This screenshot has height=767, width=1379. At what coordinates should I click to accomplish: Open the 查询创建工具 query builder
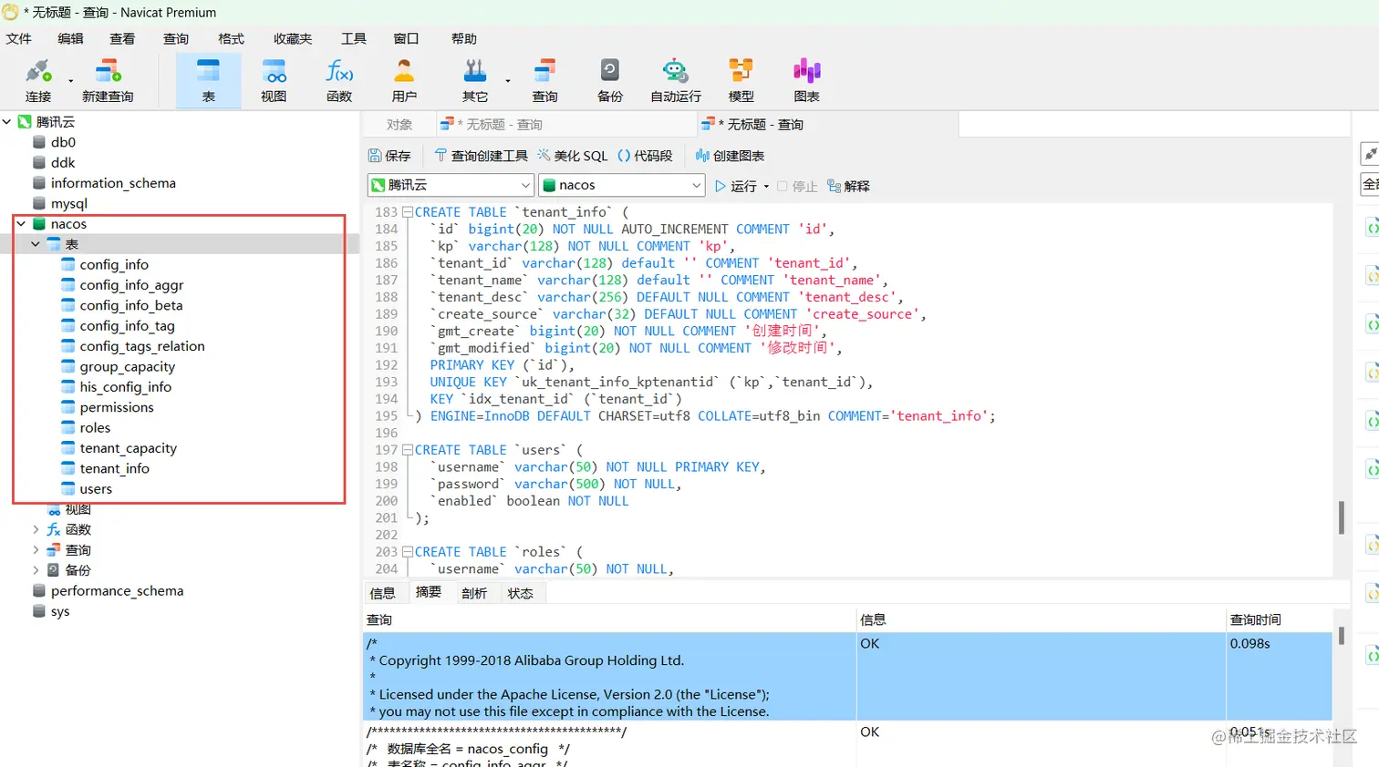coord(481,156)
